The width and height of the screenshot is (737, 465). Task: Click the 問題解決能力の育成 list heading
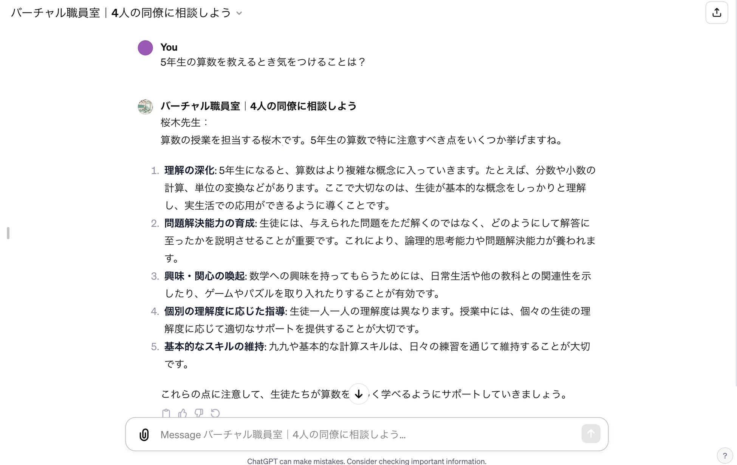point(209,223)
